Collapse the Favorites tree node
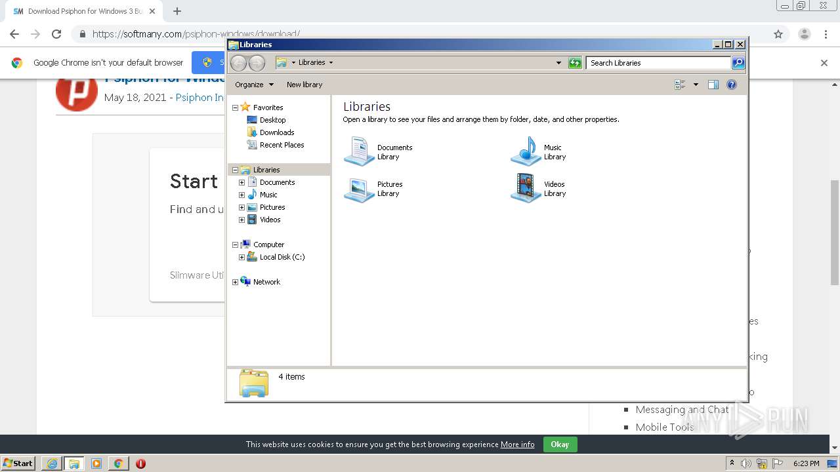Screen dimensions: 840x472 [x=235, y=108]
